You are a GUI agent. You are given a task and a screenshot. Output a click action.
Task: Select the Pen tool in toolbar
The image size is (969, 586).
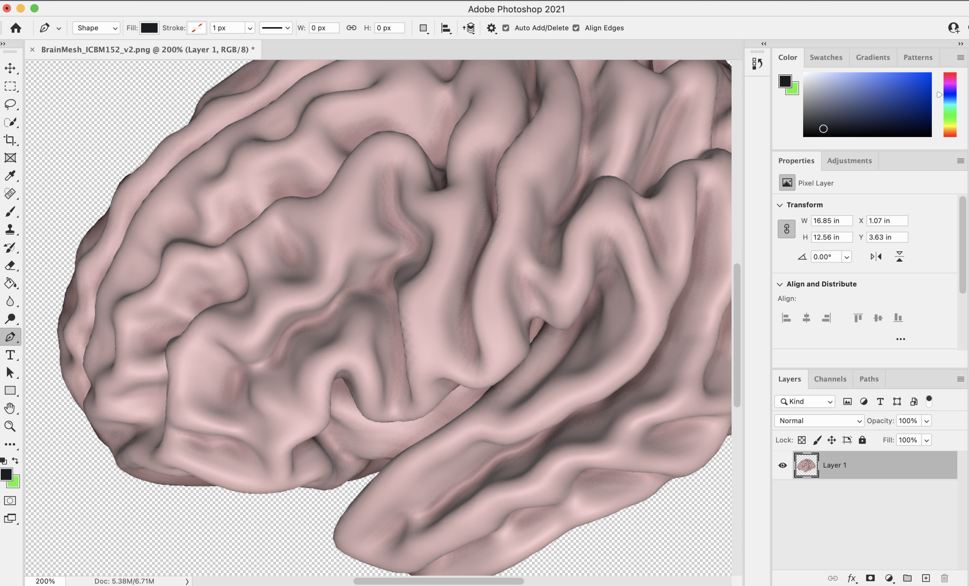[10, 337]
